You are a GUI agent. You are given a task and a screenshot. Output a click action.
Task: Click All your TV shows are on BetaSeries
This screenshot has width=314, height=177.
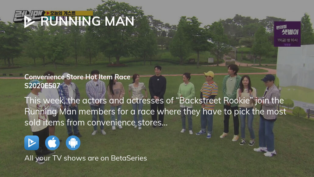tap(86, 158)
